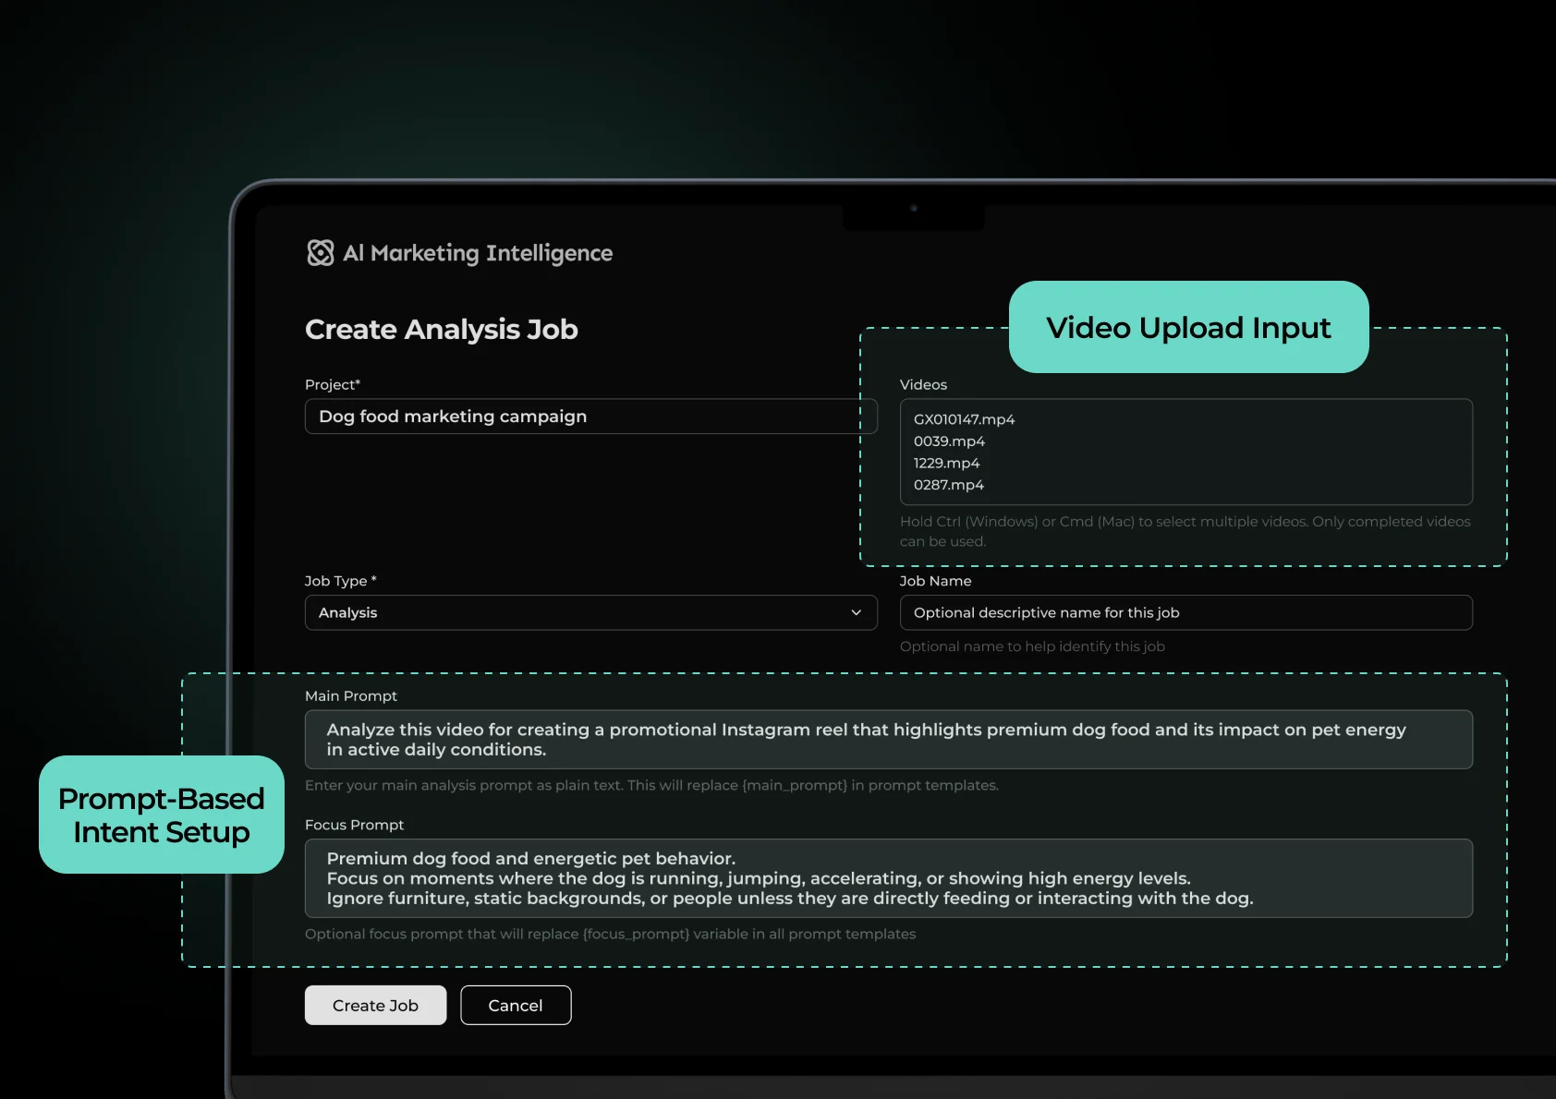Click the AI Marketing Intelligence title text
1556x1099 pixels.
coord(478,253)
